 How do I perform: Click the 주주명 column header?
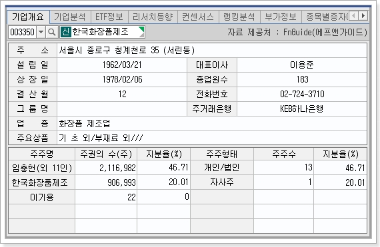42,154
